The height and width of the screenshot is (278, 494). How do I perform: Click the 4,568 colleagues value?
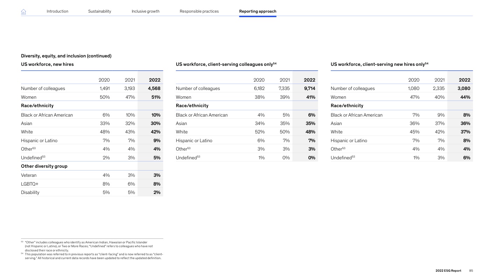coord(154,89)
